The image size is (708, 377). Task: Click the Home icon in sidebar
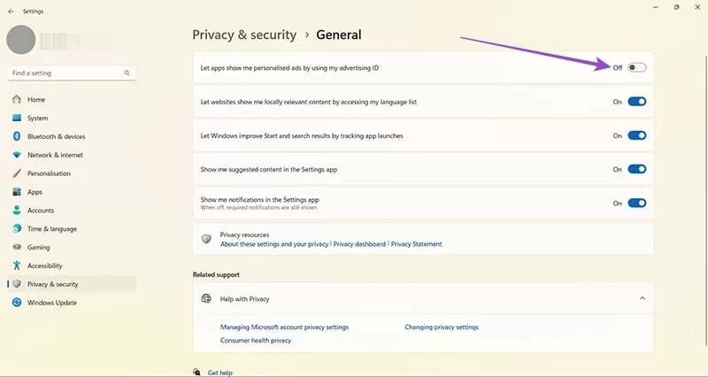[x=17, y=99]
